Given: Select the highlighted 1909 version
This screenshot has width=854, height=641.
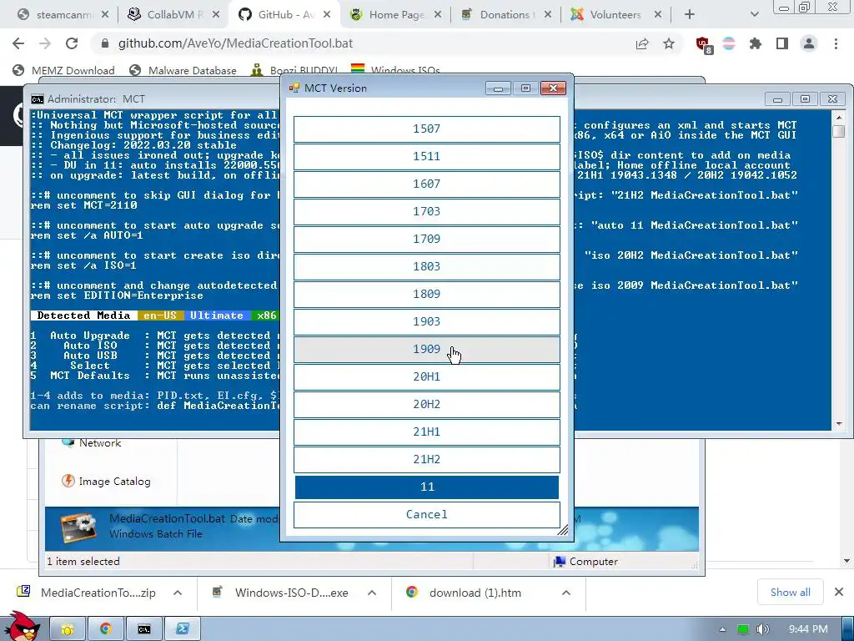Looking at the screenshot, I should [426, 349].
